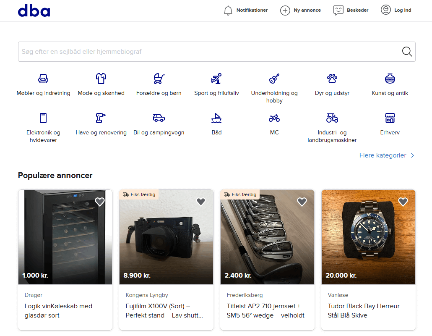The height and width of the screenshot is (336, 432).
Task: Toggle the heart on the Fujifilm X100V listing
Action: [200, 202]
